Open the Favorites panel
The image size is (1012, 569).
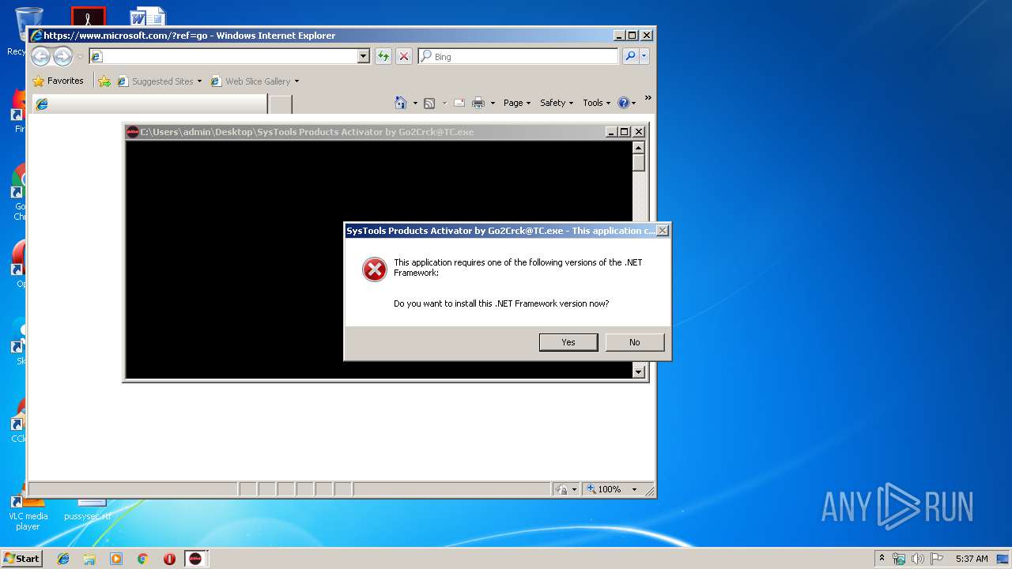[58, 81]
